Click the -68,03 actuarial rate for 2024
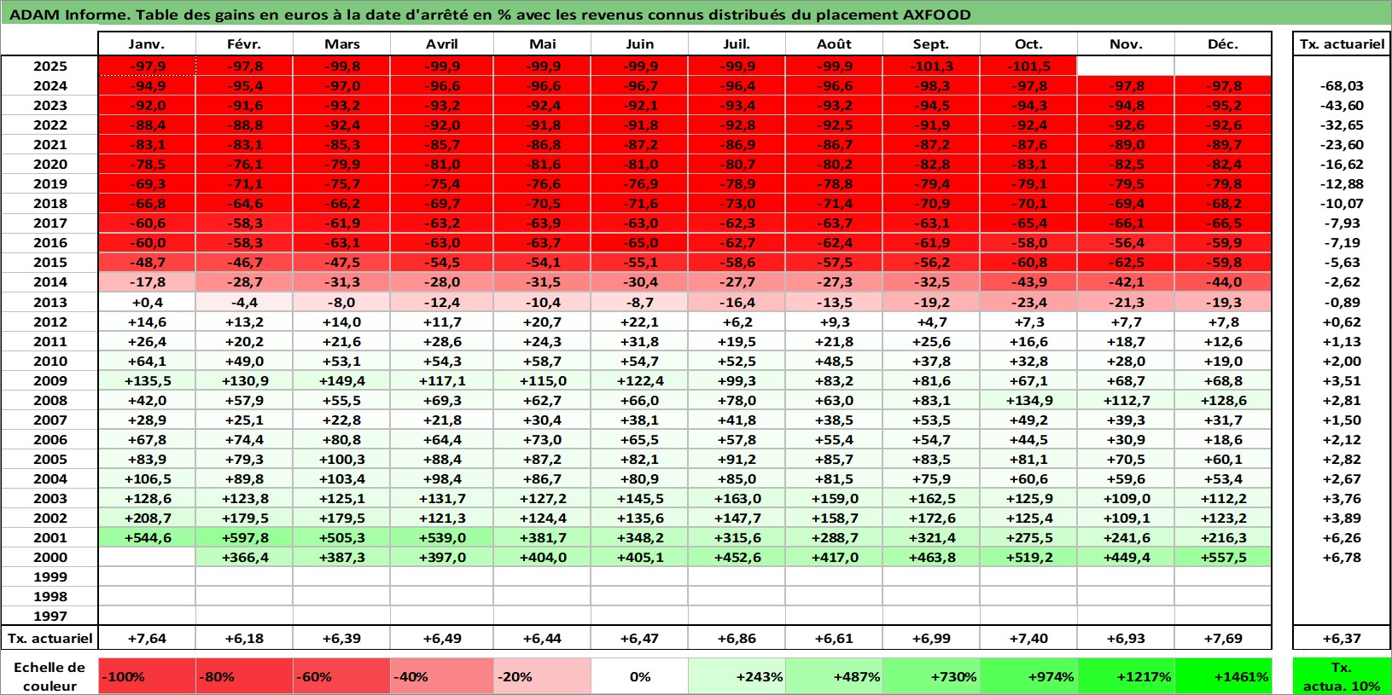Image resolution: width=1392 pixels, height=695 pixels. point(1342,85)
